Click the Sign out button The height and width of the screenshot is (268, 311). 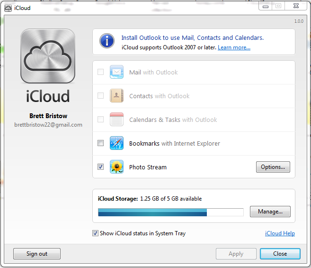(x=37, y=254)
